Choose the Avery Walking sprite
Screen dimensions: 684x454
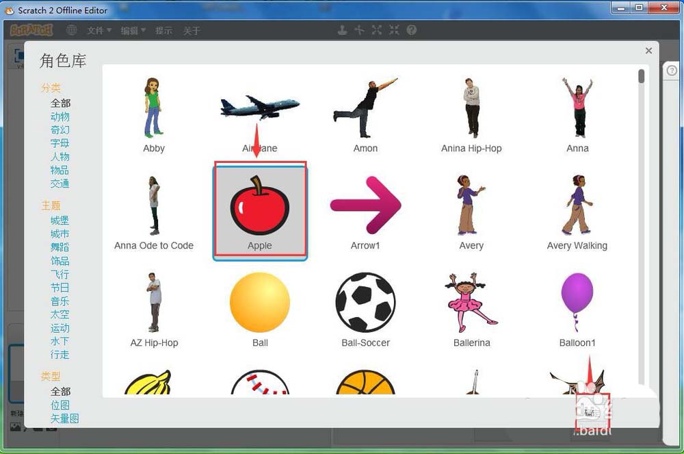point(577,212)
